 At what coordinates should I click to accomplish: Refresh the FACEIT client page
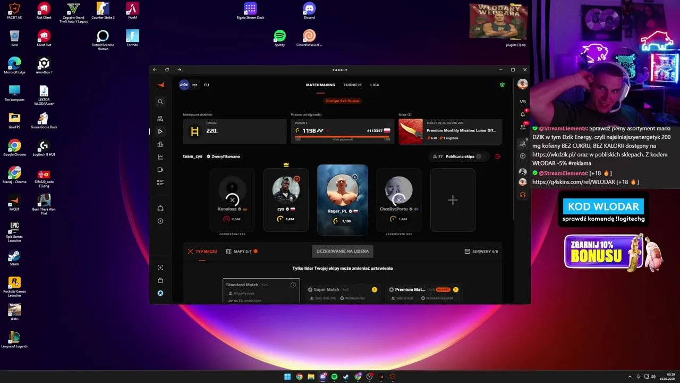tap(167, 70)
